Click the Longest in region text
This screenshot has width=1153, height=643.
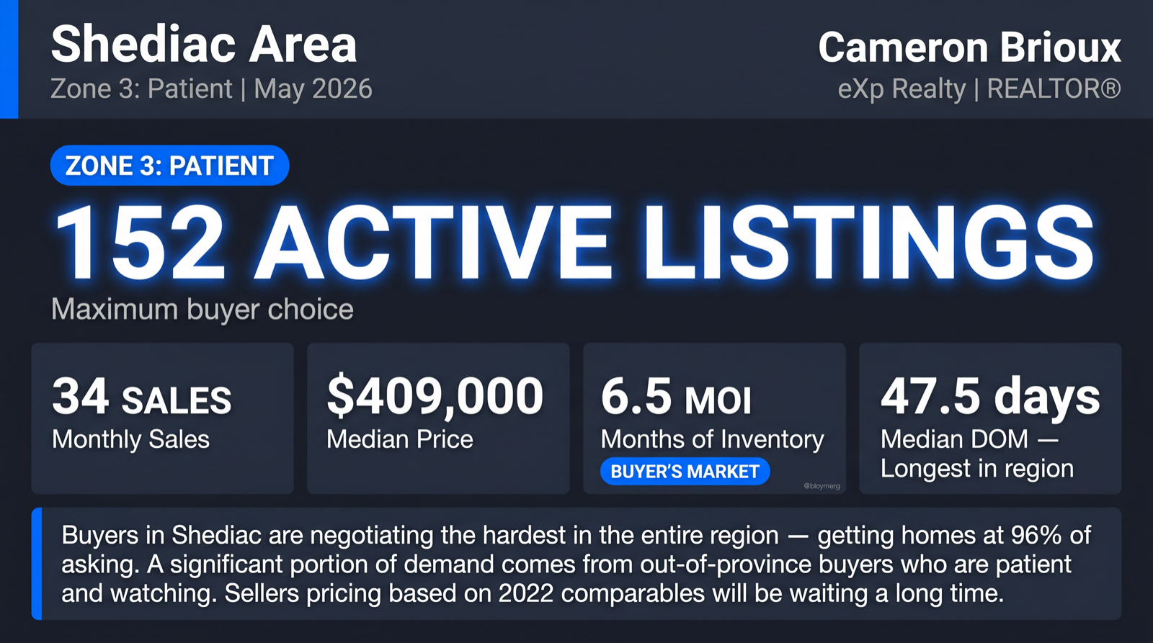tap(977, 469)
